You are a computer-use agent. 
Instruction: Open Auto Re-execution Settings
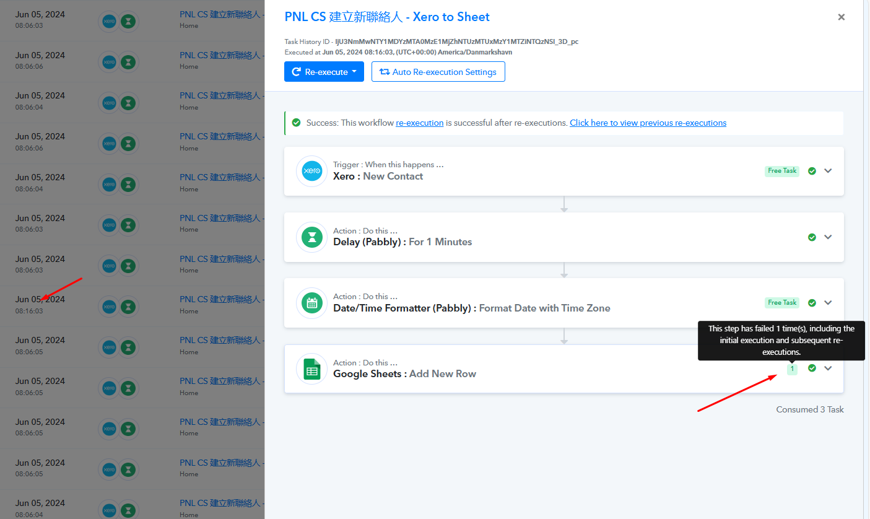438,72
